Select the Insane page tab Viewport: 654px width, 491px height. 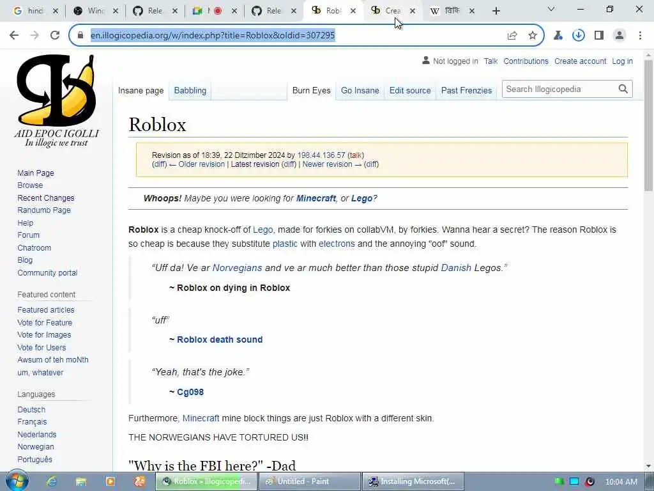click(141, 91)
